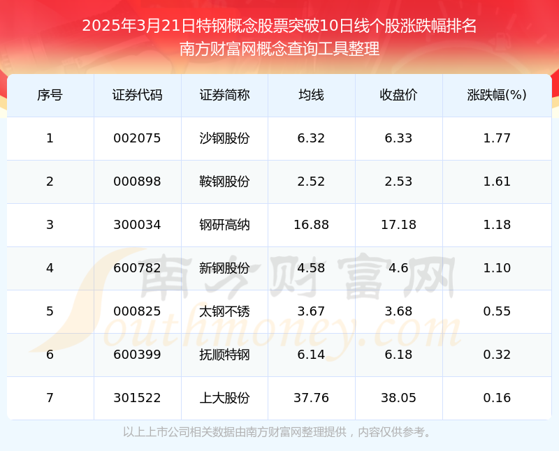
Task: Select stock code 000898
Action: click(x=137, y=182)
